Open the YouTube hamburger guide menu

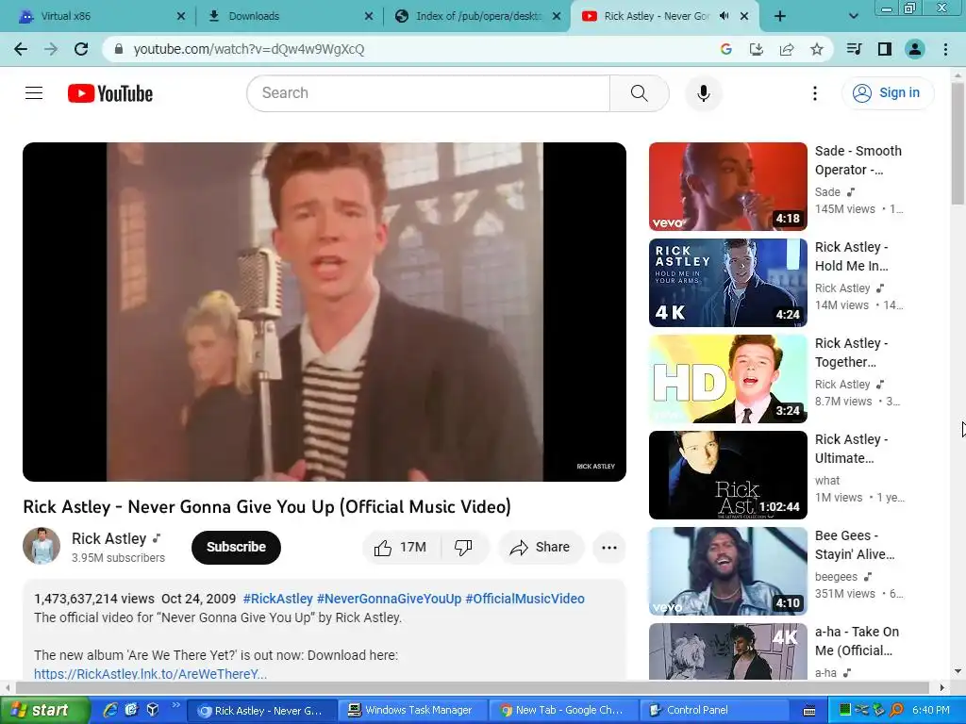click(34, 93)
